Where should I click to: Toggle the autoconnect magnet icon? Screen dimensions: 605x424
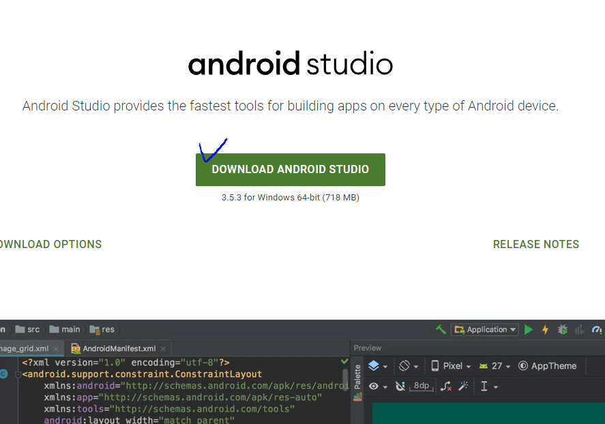(x=400, y=386)
